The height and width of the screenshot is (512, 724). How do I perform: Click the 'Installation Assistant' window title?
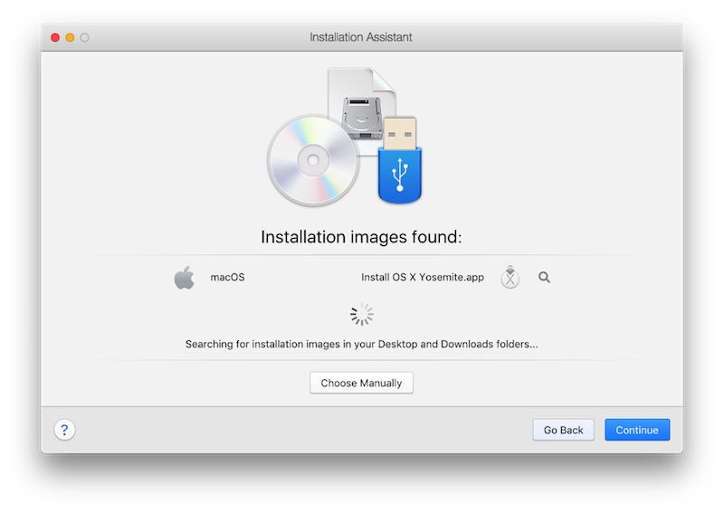click(360, 37)
